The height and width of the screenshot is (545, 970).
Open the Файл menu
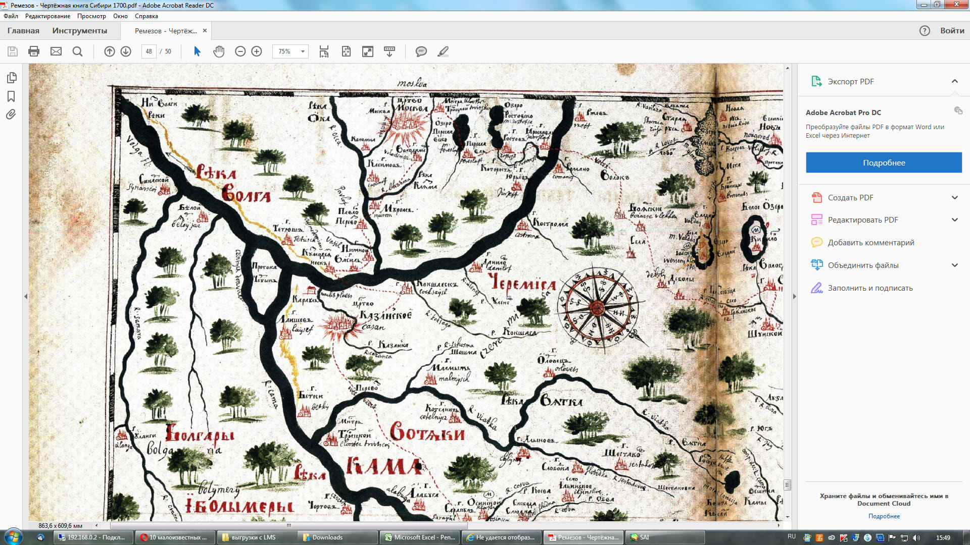11,16
